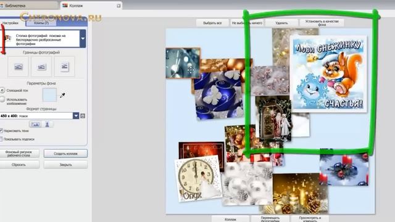Click the Сбросить button
The width and height of the screenshot is (395, 222).
click(x=19, y=165)
